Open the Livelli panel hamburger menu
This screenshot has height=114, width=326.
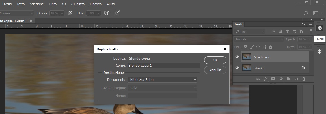pyautogui.click(x=310, y=24)
